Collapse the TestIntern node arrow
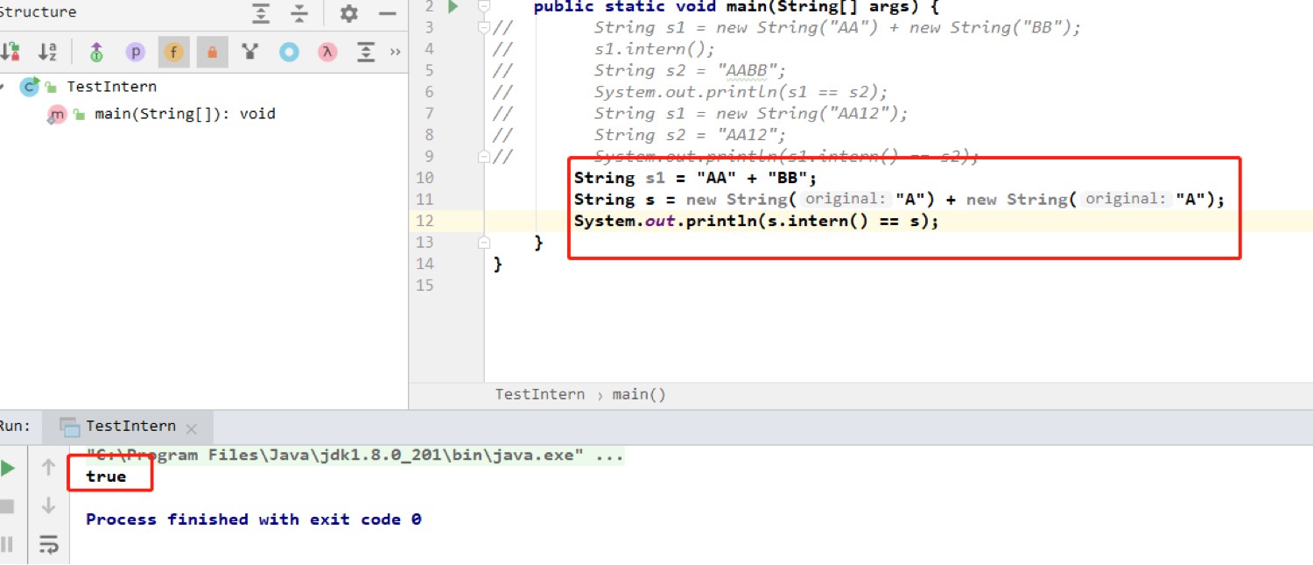The image size is (1313, 565). (x=3, y=87)
